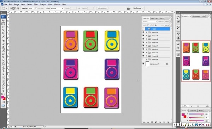Select the Path Selection tool
This screenshot has height=129, width=212.
click(x=3, y=74)
